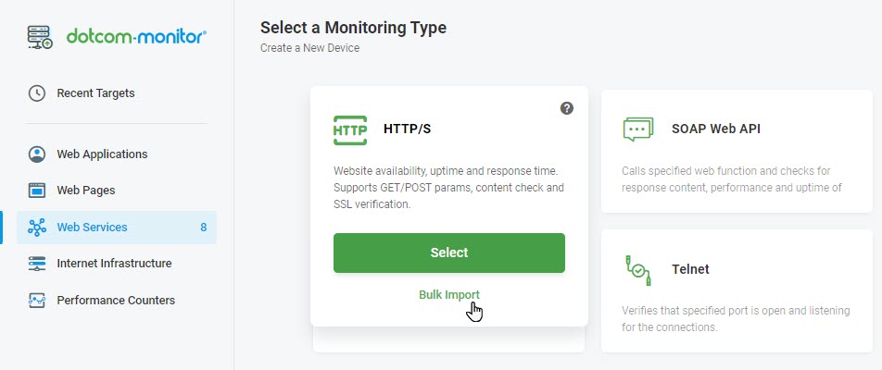Image resolution: width=882 pixels, height=370 pixels.
Task: Click the Telnet cable icon
Action: 637,270
